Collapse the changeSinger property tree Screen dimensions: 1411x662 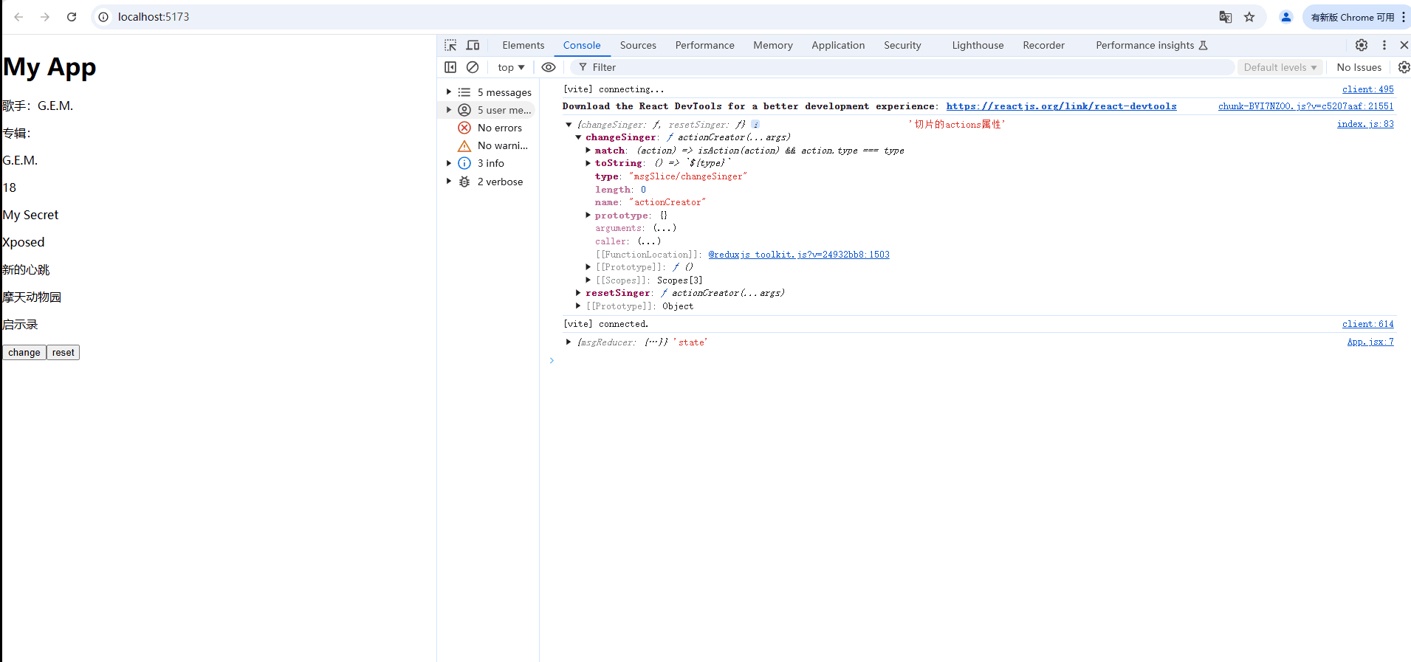click(578, 137)
